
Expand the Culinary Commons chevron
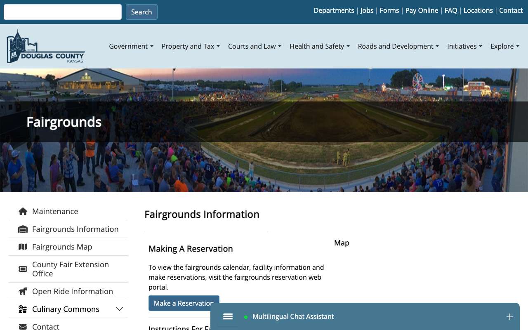120,309
